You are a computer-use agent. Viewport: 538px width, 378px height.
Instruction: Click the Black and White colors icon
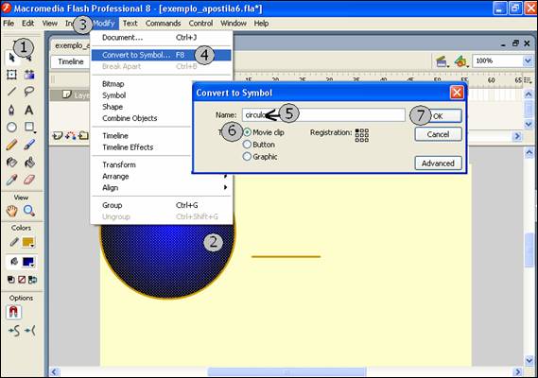11,280
